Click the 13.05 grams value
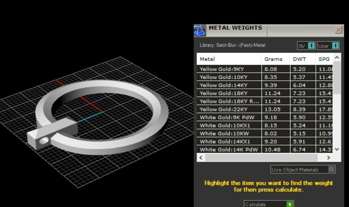This screenshot has width=349, height=207. click(272, 109)
